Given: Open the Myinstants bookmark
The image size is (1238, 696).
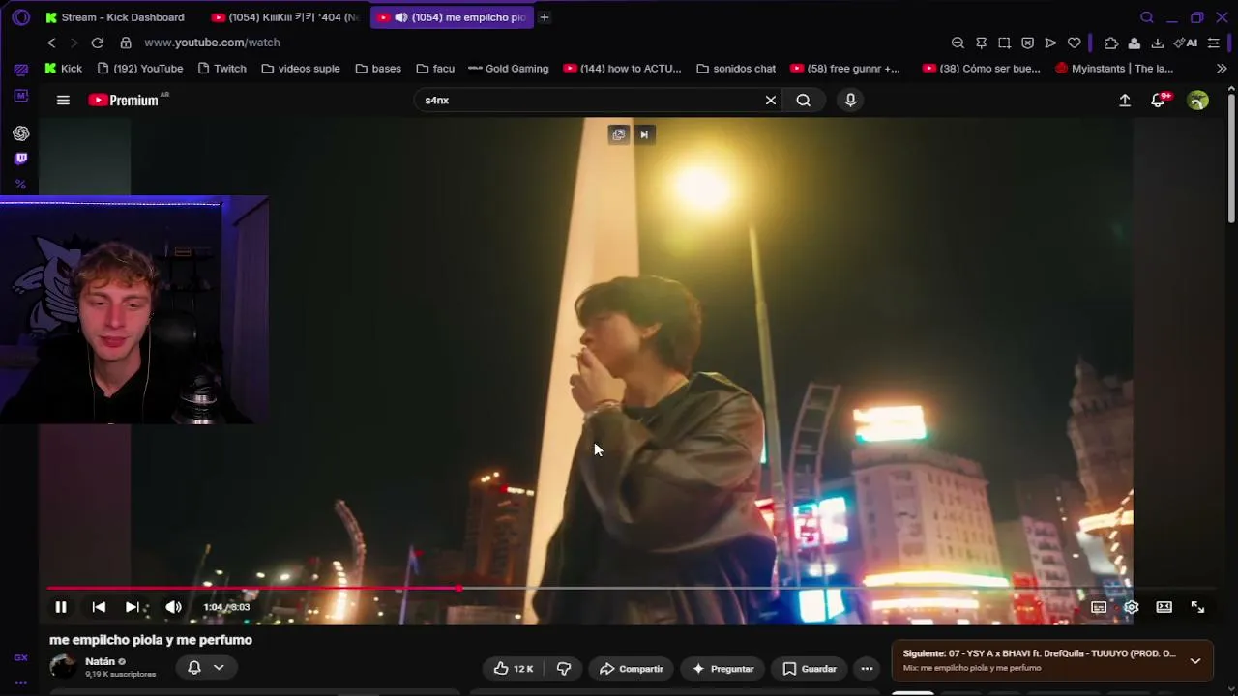Looking at the screenshot, I should coord(1114,69).
